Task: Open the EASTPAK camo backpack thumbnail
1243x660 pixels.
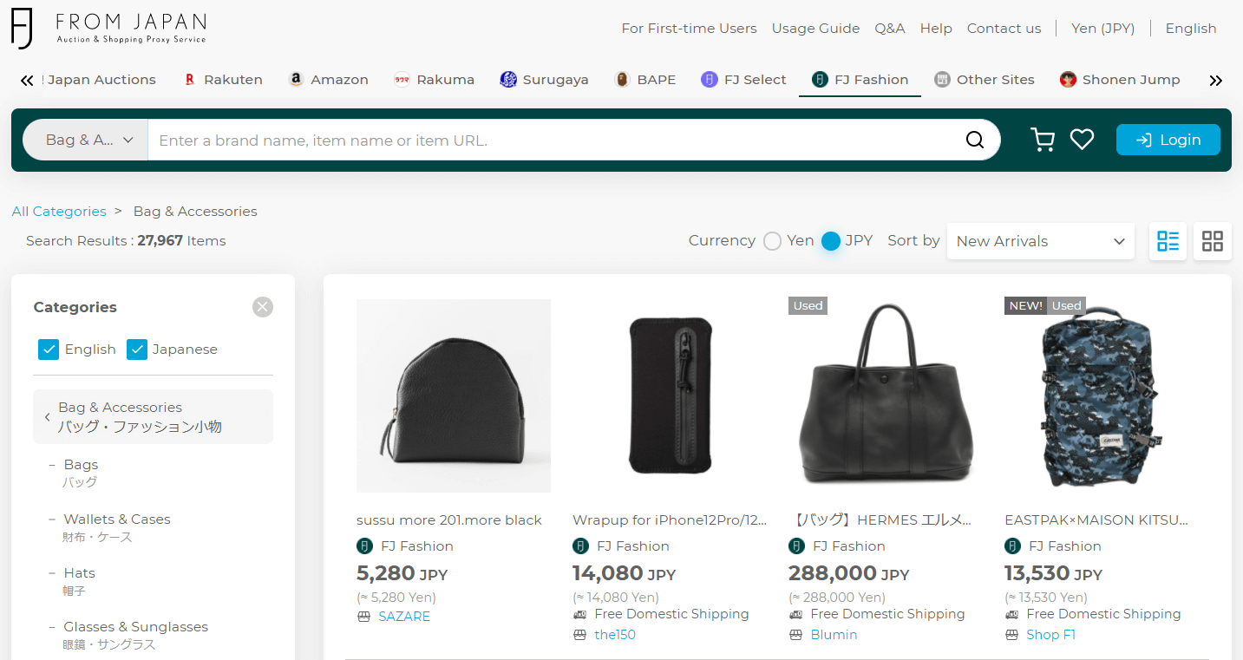Action: [1102, 395]
